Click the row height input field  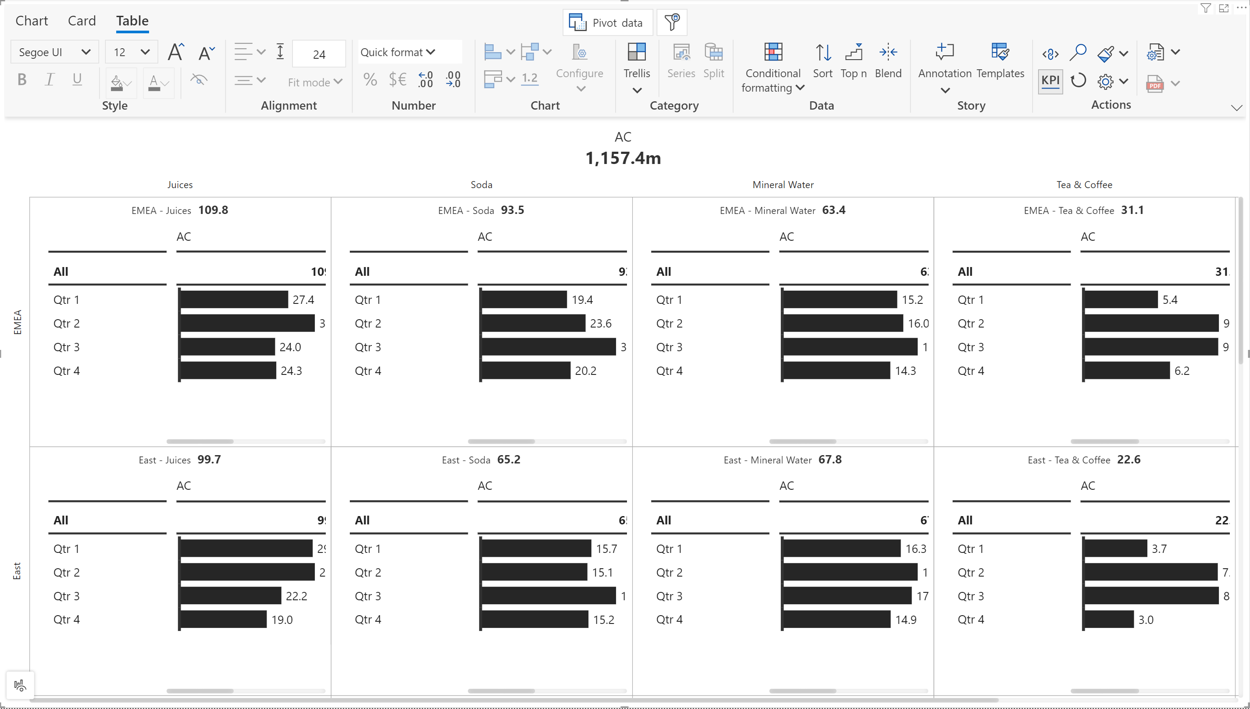(319, 54)
